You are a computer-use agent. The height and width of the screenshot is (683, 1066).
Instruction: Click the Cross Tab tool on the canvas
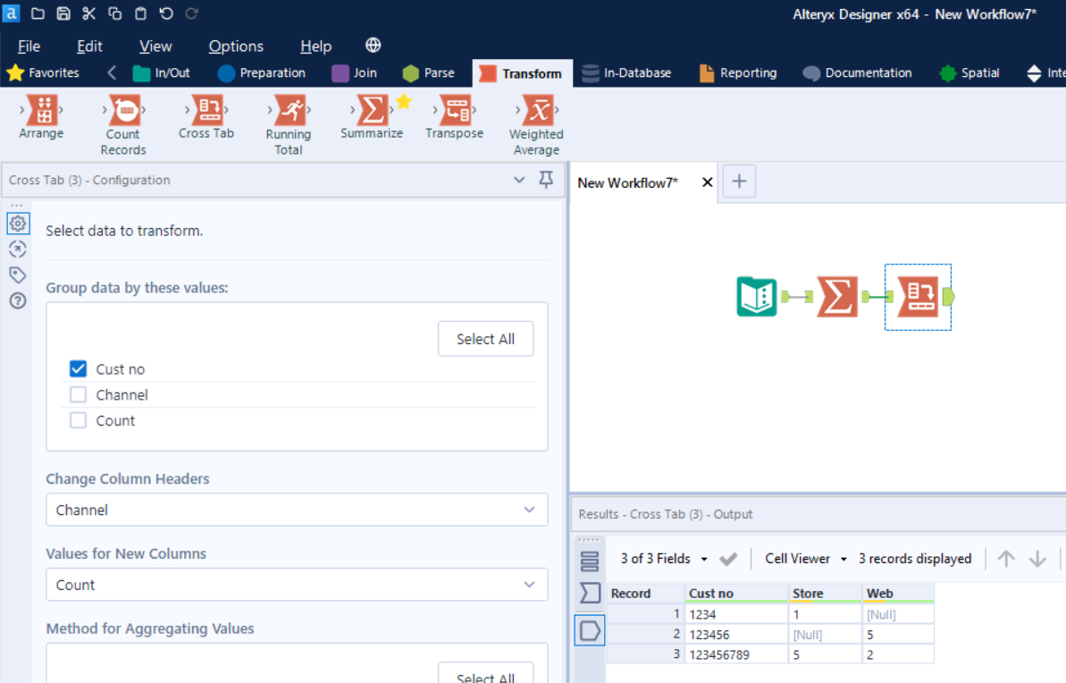coord(918,295)
